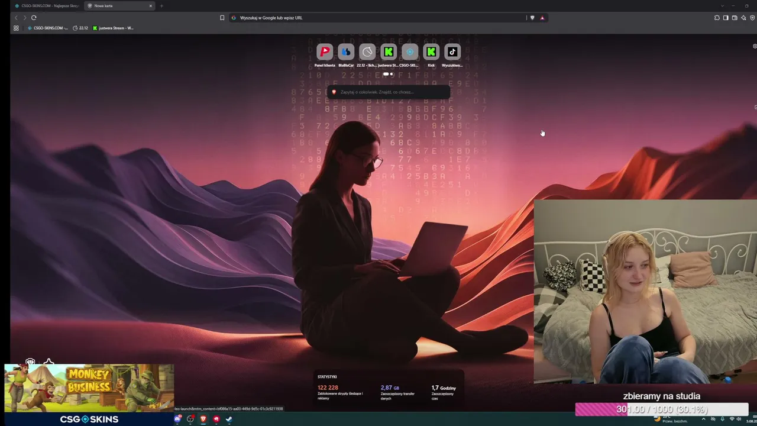Image resolution: width=757 pixels, height=426 pixels.
Task: Open the 22.12 bookmark
Action: point(80,28)
